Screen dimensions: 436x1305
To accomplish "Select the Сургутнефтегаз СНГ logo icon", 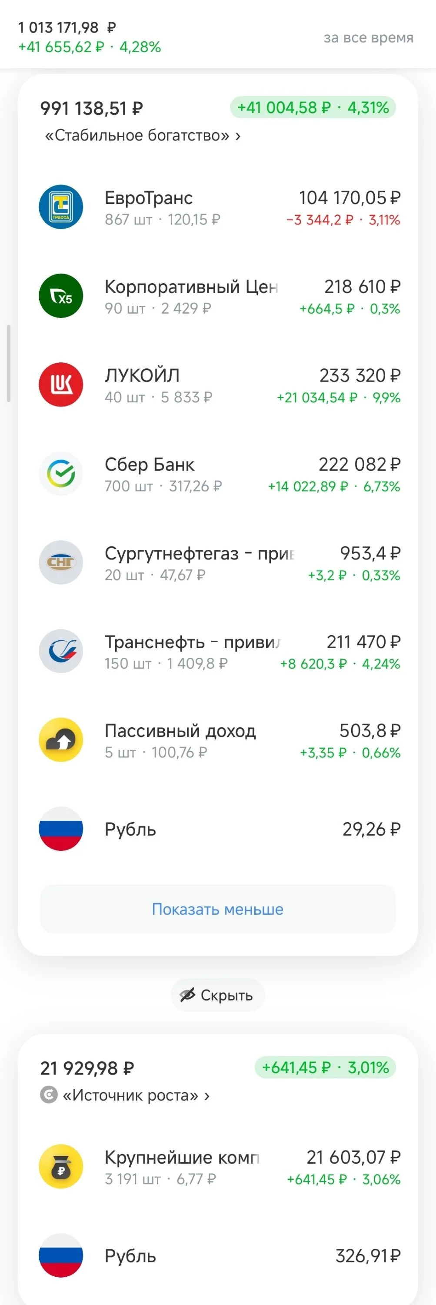I will point(61,562).
